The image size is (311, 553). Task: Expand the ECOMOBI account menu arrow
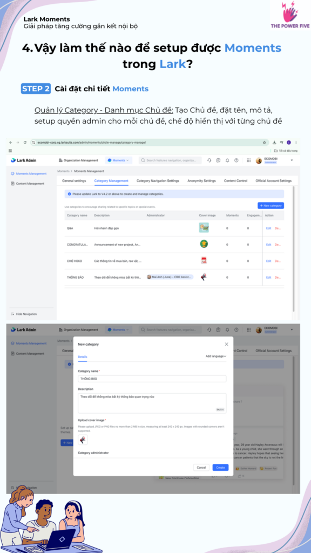click(x=292, y=160)
